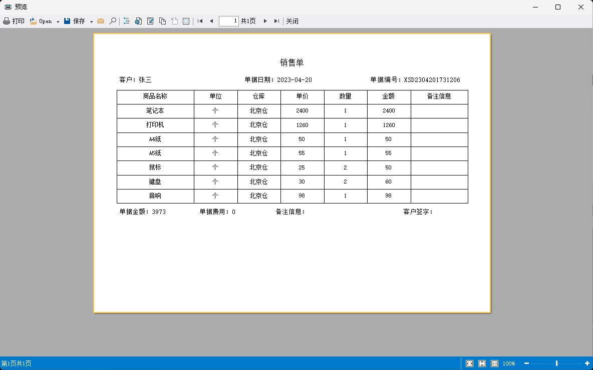Go to the next page
Viewport: 593px width, 370px height.
coord(265,21)
